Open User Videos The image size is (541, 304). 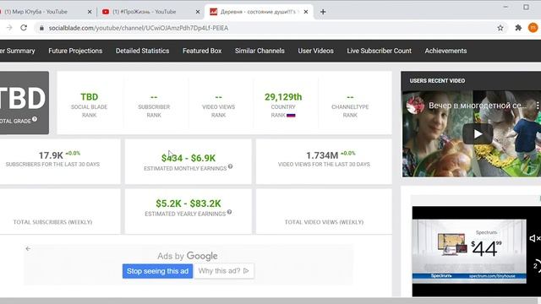tap(315, 51)
